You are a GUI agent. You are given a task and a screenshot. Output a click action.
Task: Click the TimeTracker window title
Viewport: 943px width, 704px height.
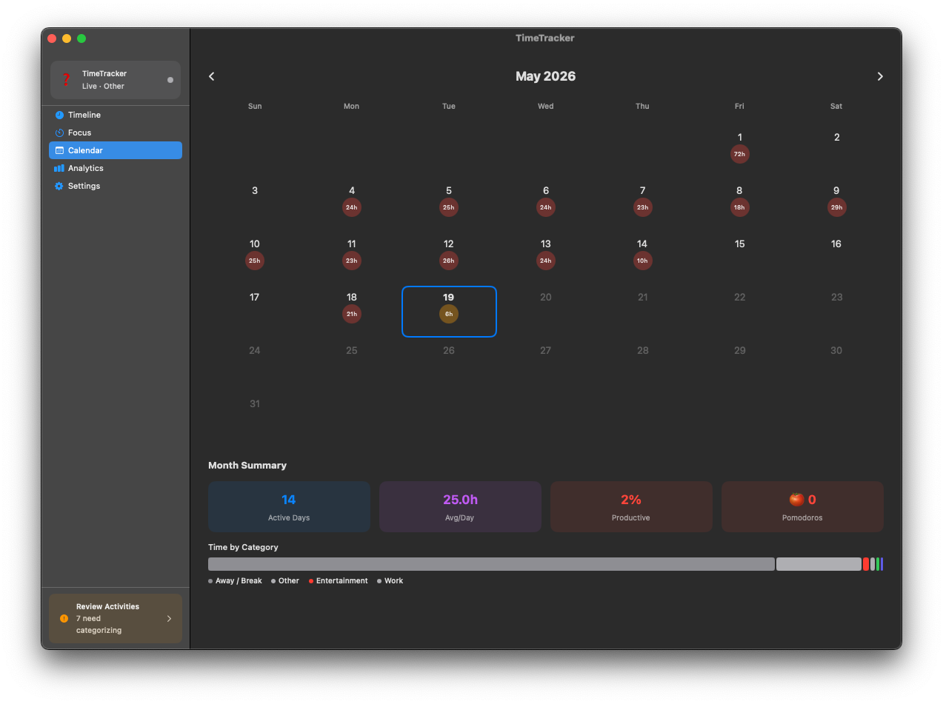545,38
